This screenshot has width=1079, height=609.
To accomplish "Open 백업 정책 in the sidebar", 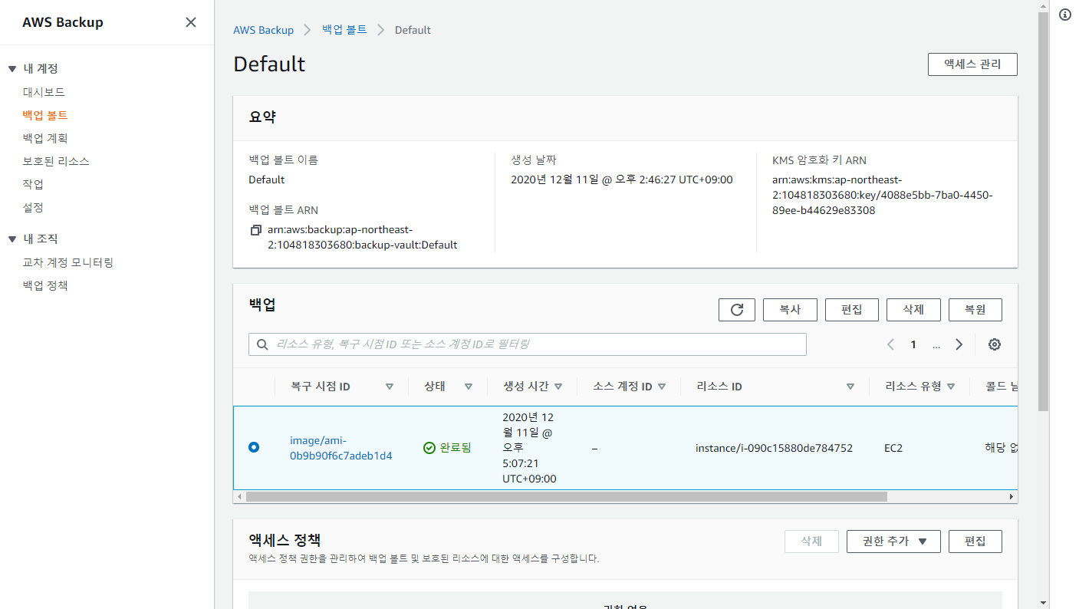I will [45, 285].
